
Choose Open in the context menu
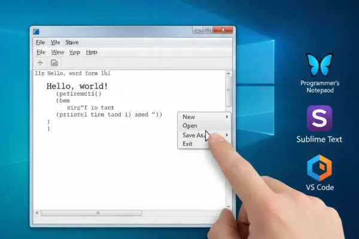coord(204,126)
